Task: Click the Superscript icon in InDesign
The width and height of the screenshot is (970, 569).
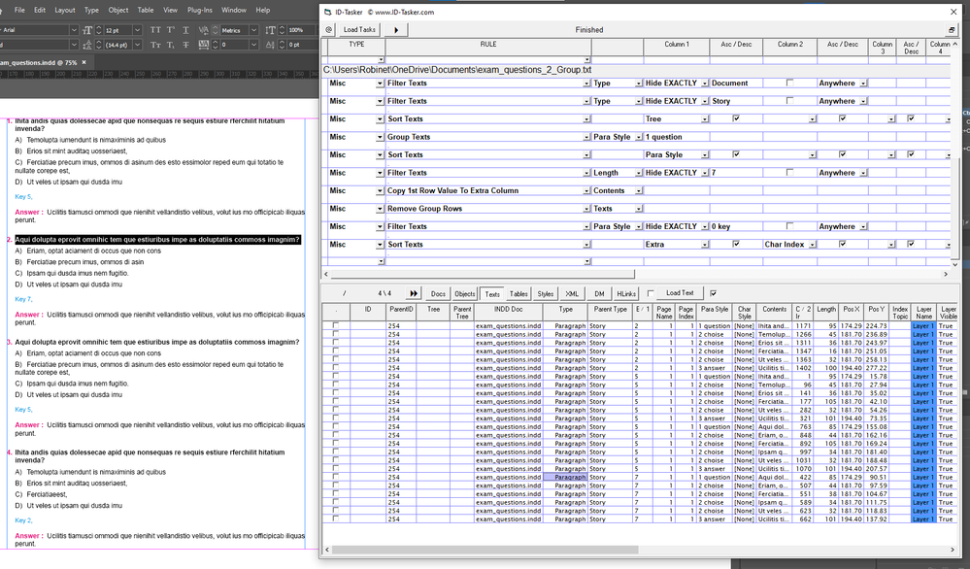Action: 171,30
